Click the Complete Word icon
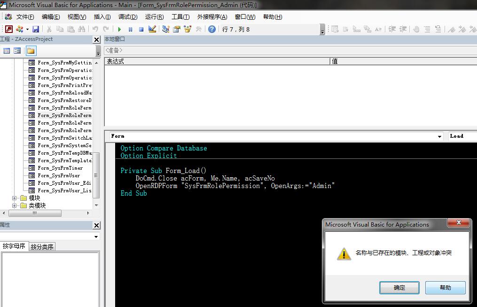 pyautogui.click(x=378, y=29)
